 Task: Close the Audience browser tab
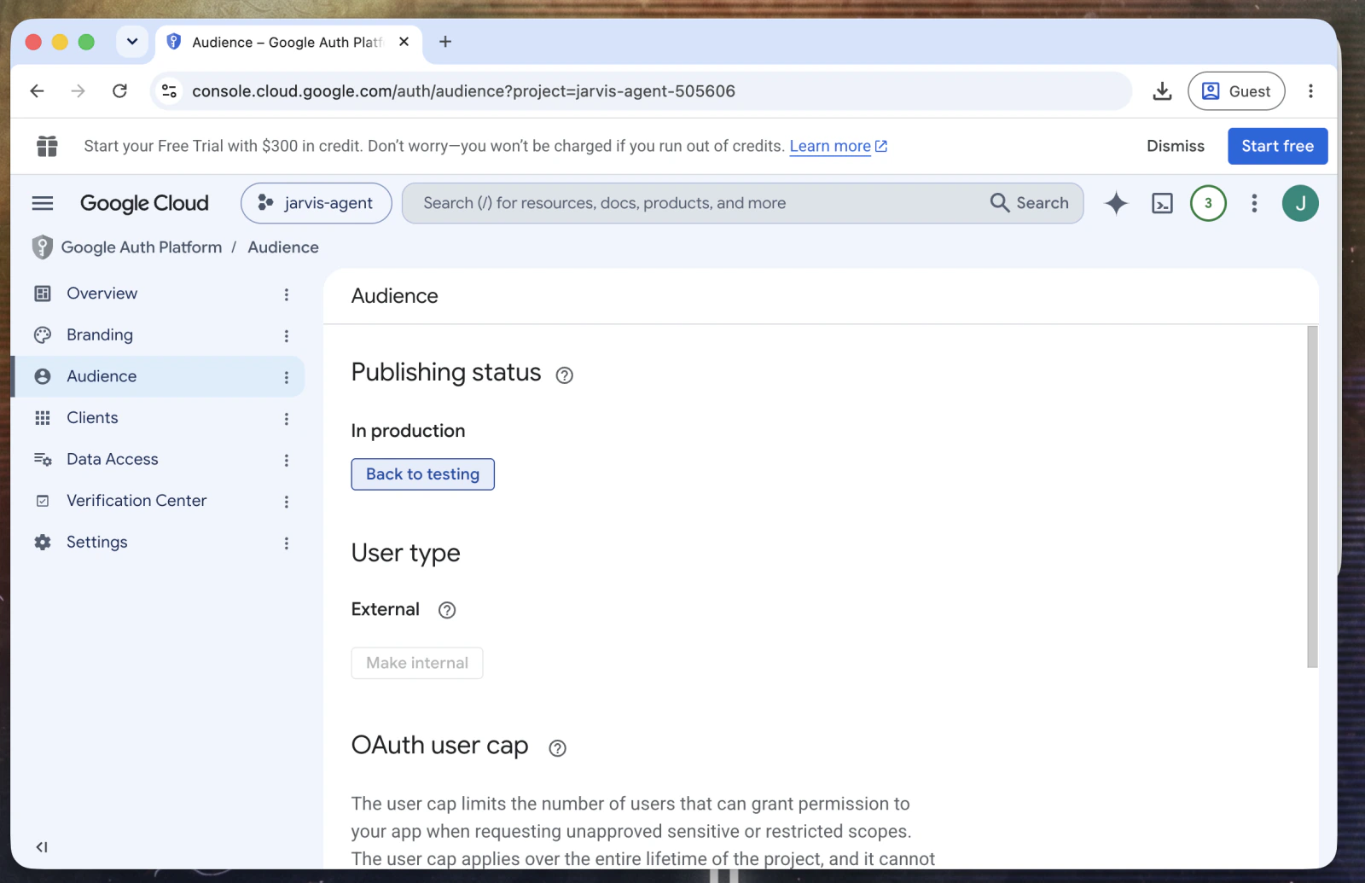click(x=404, y=42)
